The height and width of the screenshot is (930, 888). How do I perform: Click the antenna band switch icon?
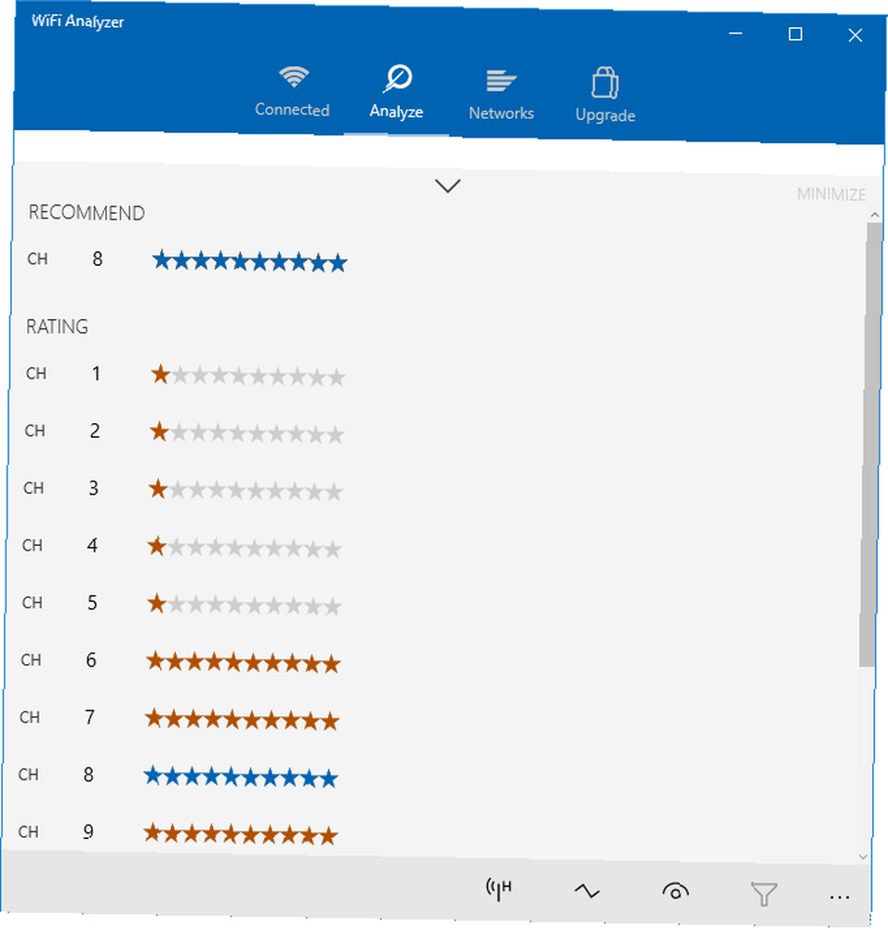(x=498, y=889)
